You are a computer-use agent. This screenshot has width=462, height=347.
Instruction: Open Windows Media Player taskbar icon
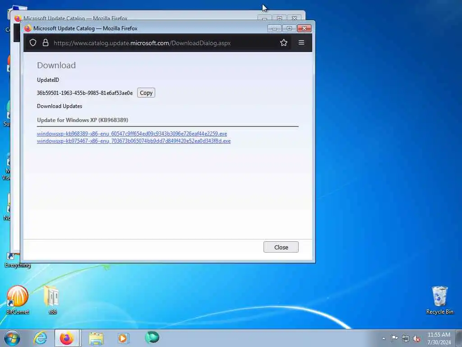(x=123, y=338)
